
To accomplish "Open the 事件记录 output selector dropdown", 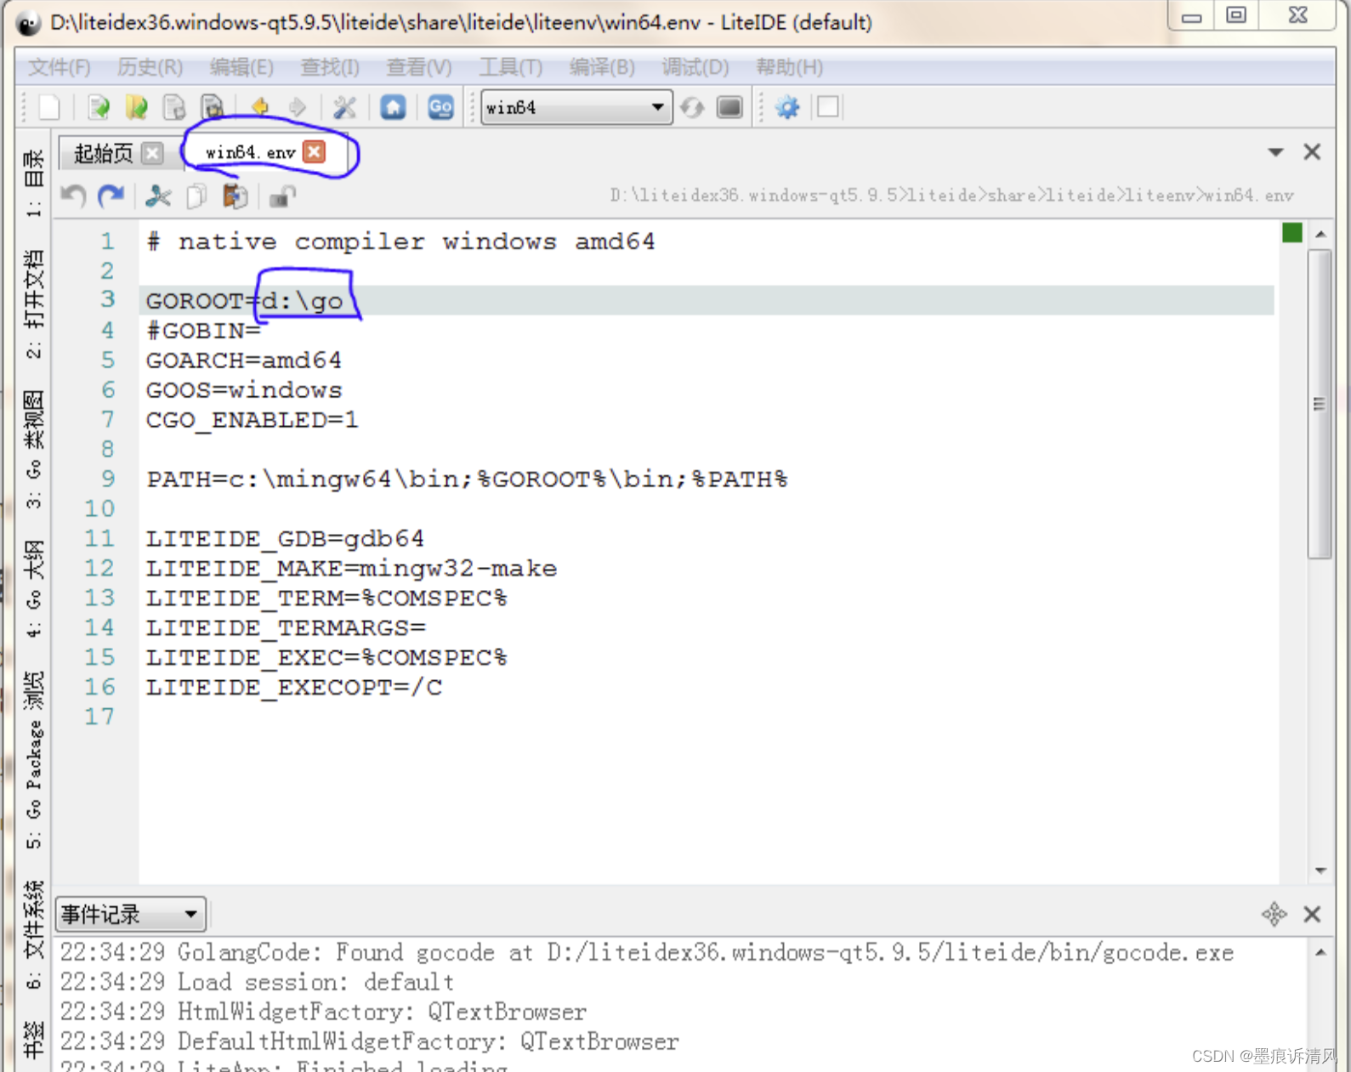I will pos(130,915).
